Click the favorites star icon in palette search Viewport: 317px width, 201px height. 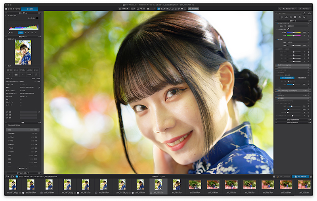304,13
